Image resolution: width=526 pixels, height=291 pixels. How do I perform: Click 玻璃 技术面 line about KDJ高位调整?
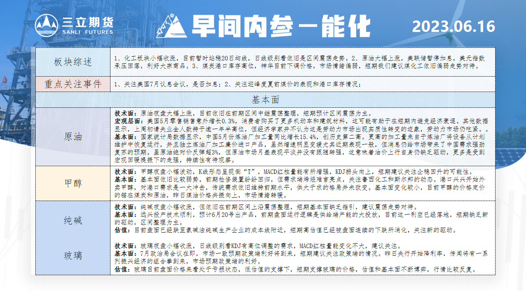click(258, 246)
